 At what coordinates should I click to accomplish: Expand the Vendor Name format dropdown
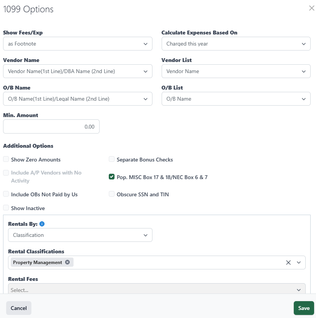[x=77, y=71]
